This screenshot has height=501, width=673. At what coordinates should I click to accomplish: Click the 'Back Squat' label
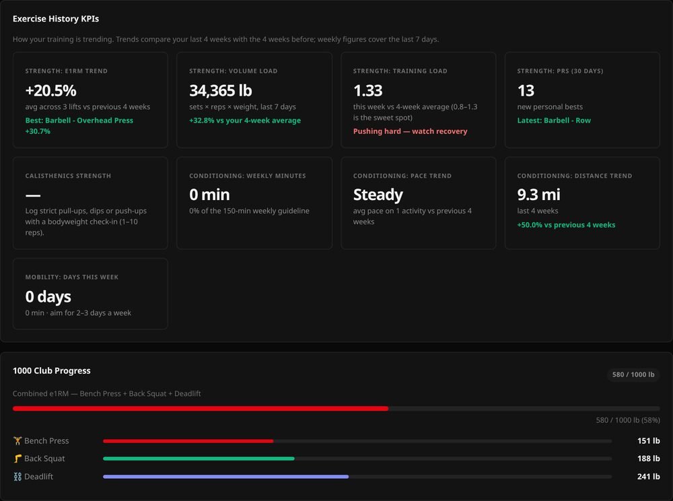[44, 459]
